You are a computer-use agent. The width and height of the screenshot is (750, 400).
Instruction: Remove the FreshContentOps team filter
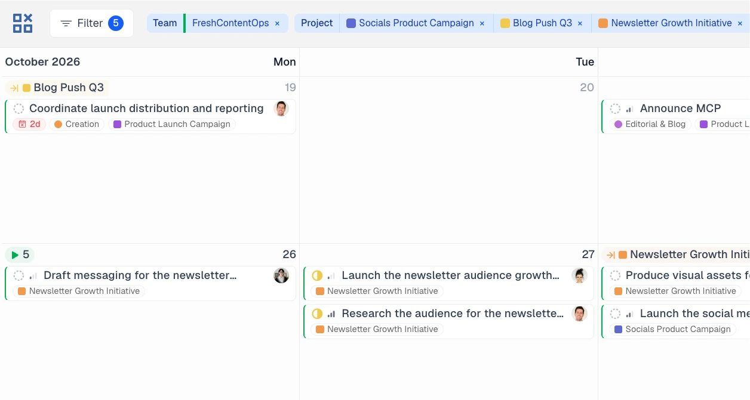coord(277,23)
